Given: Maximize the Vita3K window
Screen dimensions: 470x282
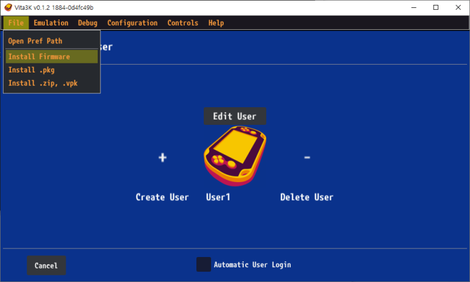Looking at the screenshot, I should [436, 7].
